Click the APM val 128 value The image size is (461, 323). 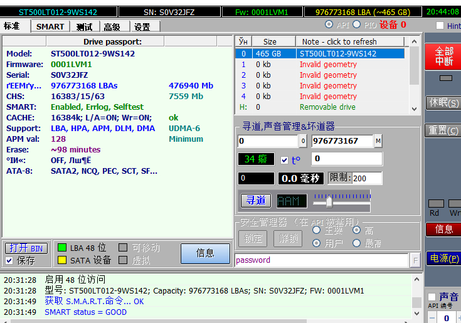58,139
